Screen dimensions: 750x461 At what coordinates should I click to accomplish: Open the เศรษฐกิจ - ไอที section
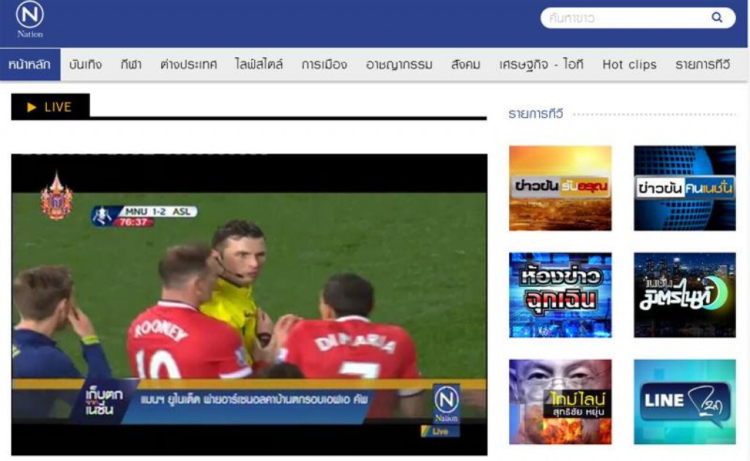pos(541,64)
